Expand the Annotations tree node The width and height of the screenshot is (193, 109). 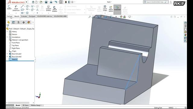pos(7,37)
